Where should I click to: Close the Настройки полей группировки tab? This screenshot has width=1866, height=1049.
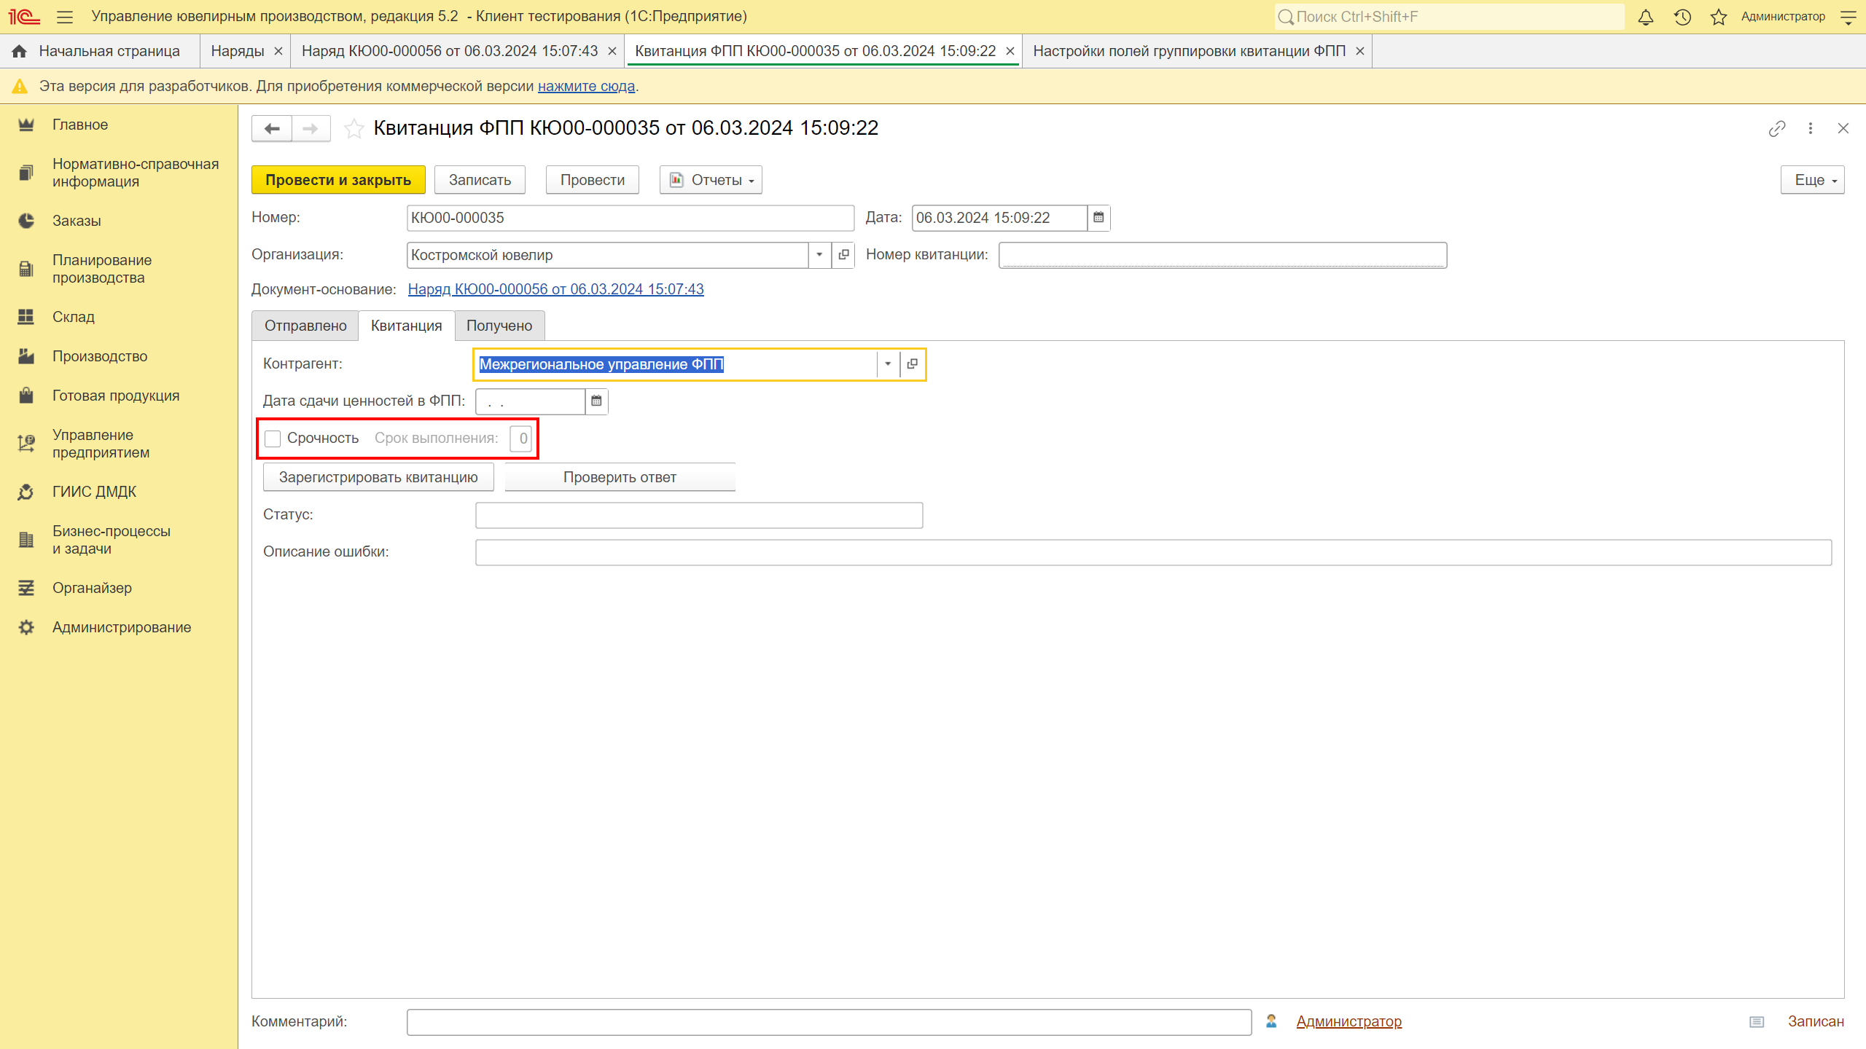click(1359, 51)
